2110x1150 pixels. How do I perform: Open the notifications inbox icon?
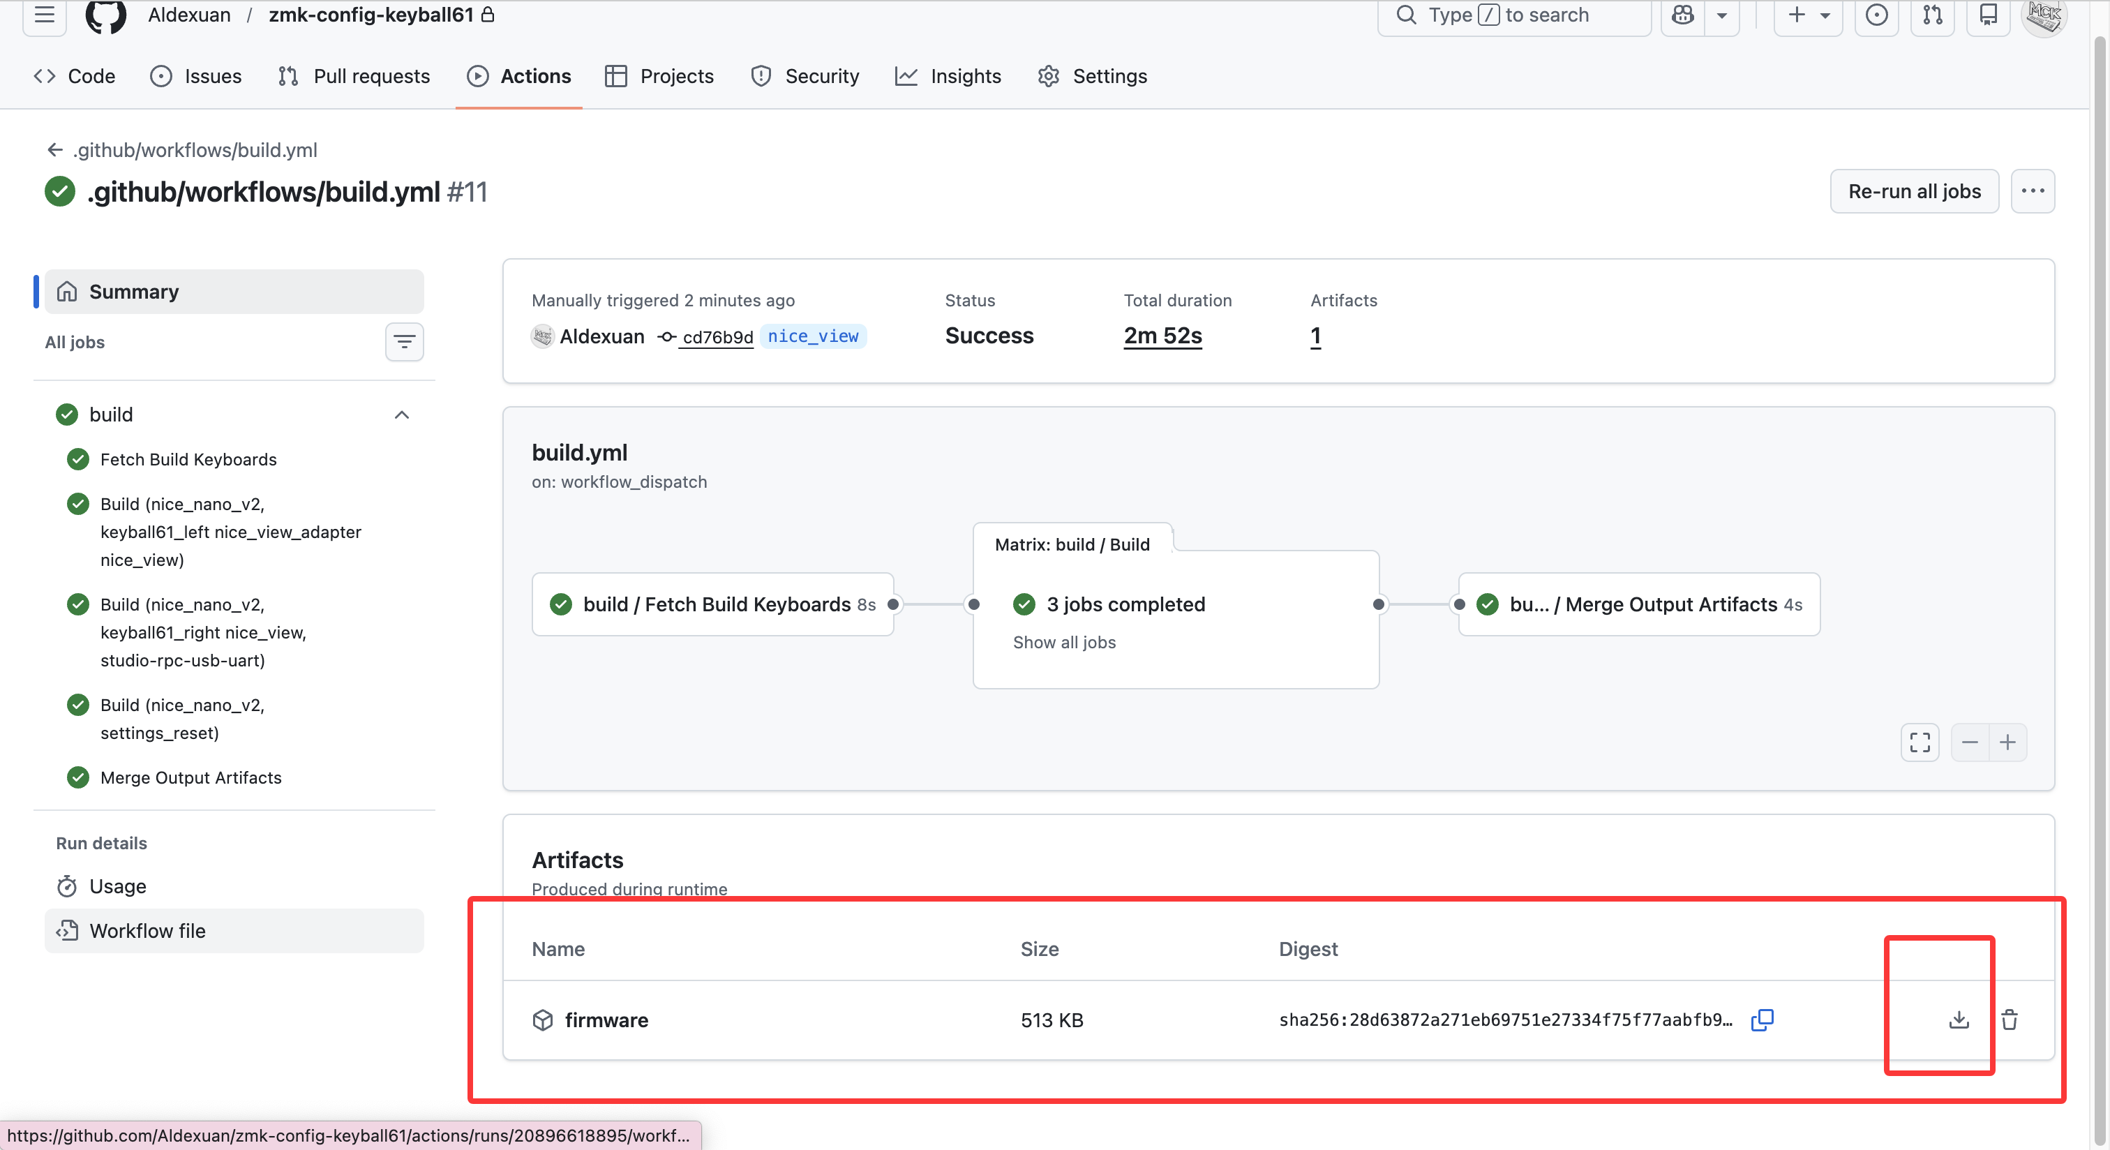pos(1988,15)
